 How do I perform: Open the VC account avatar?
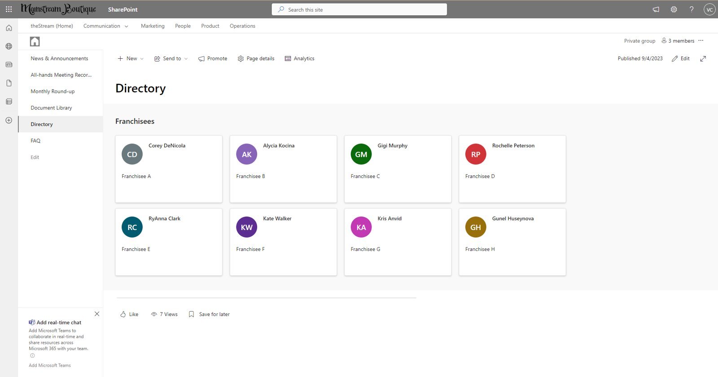click(x=709, y=9)
